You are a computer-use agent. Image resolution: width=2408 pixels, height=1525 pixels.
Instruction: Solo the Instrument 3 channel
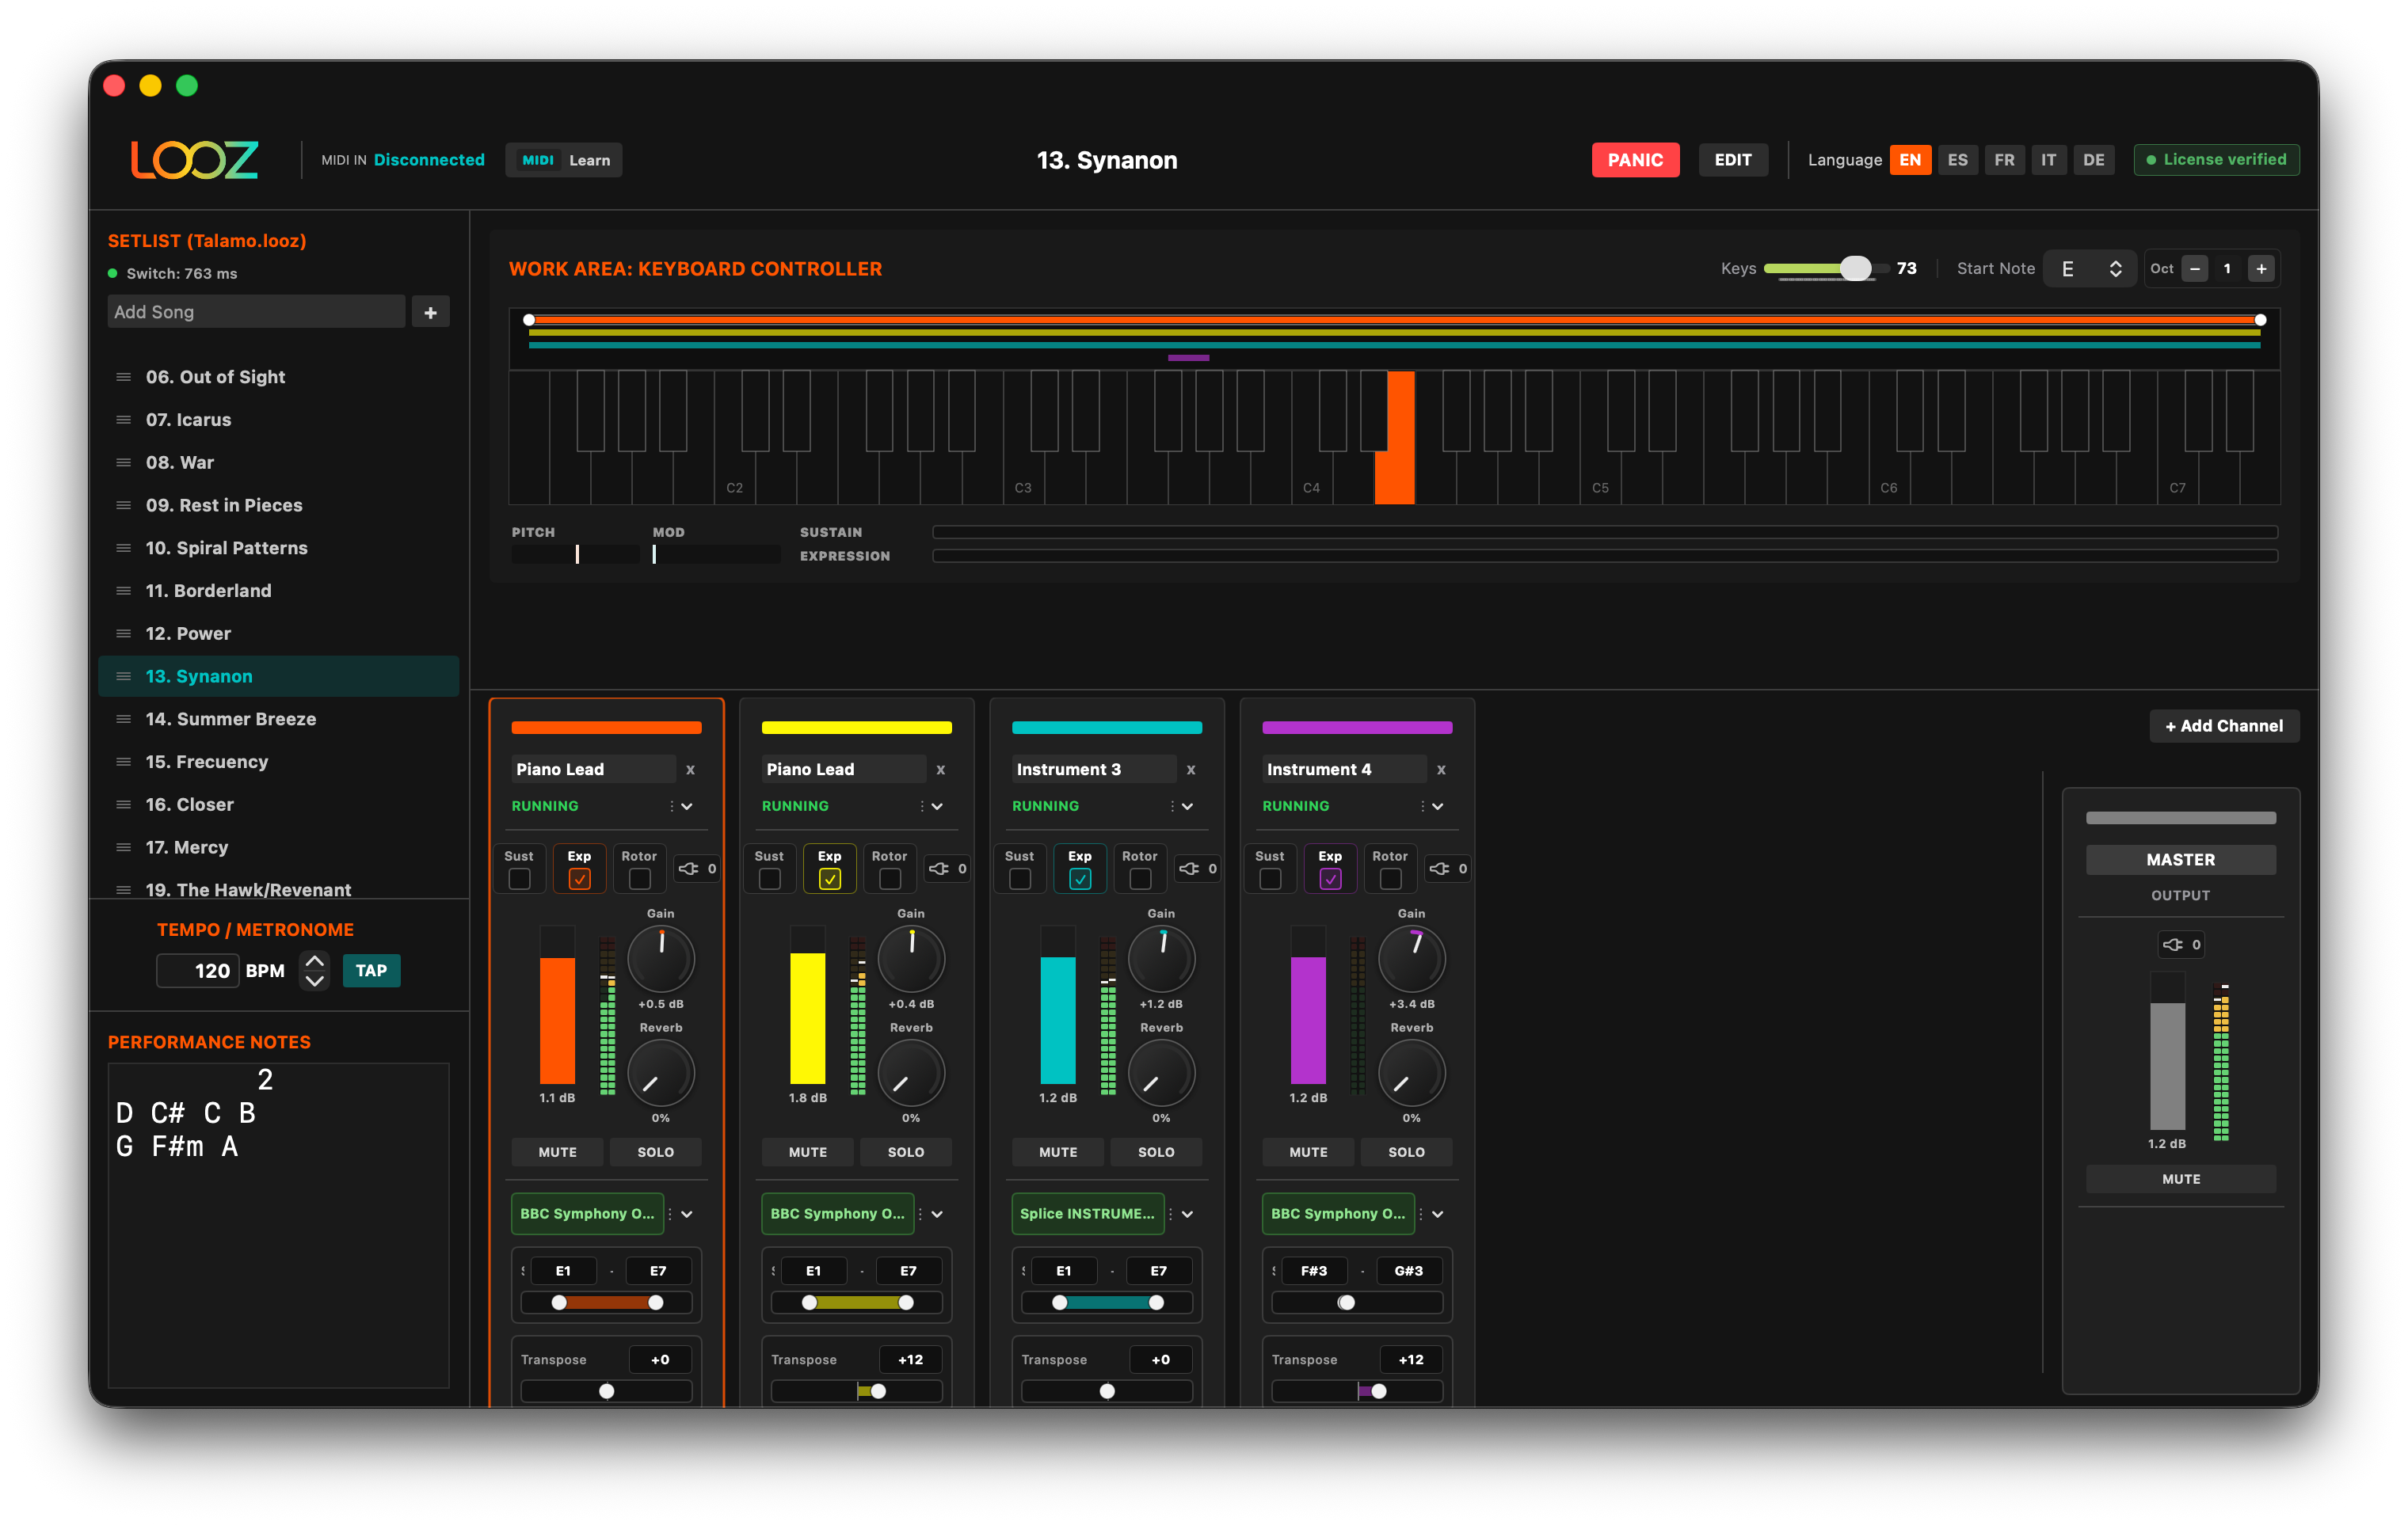[x=1156, y=1152]
